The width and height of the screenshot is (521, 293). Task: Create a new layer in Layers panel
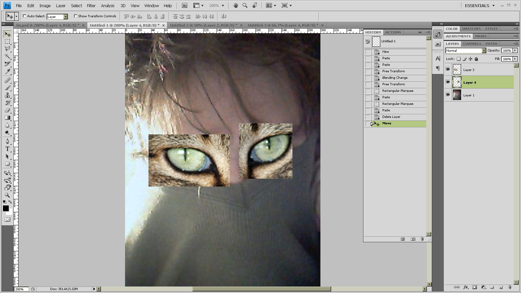(x=501, y=287)
